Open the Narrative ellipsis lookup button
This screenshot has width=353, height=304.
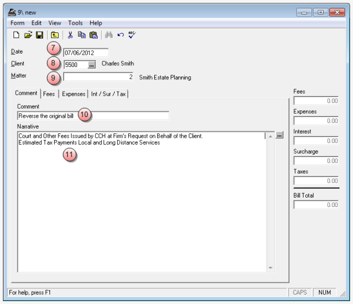(279, 135)
